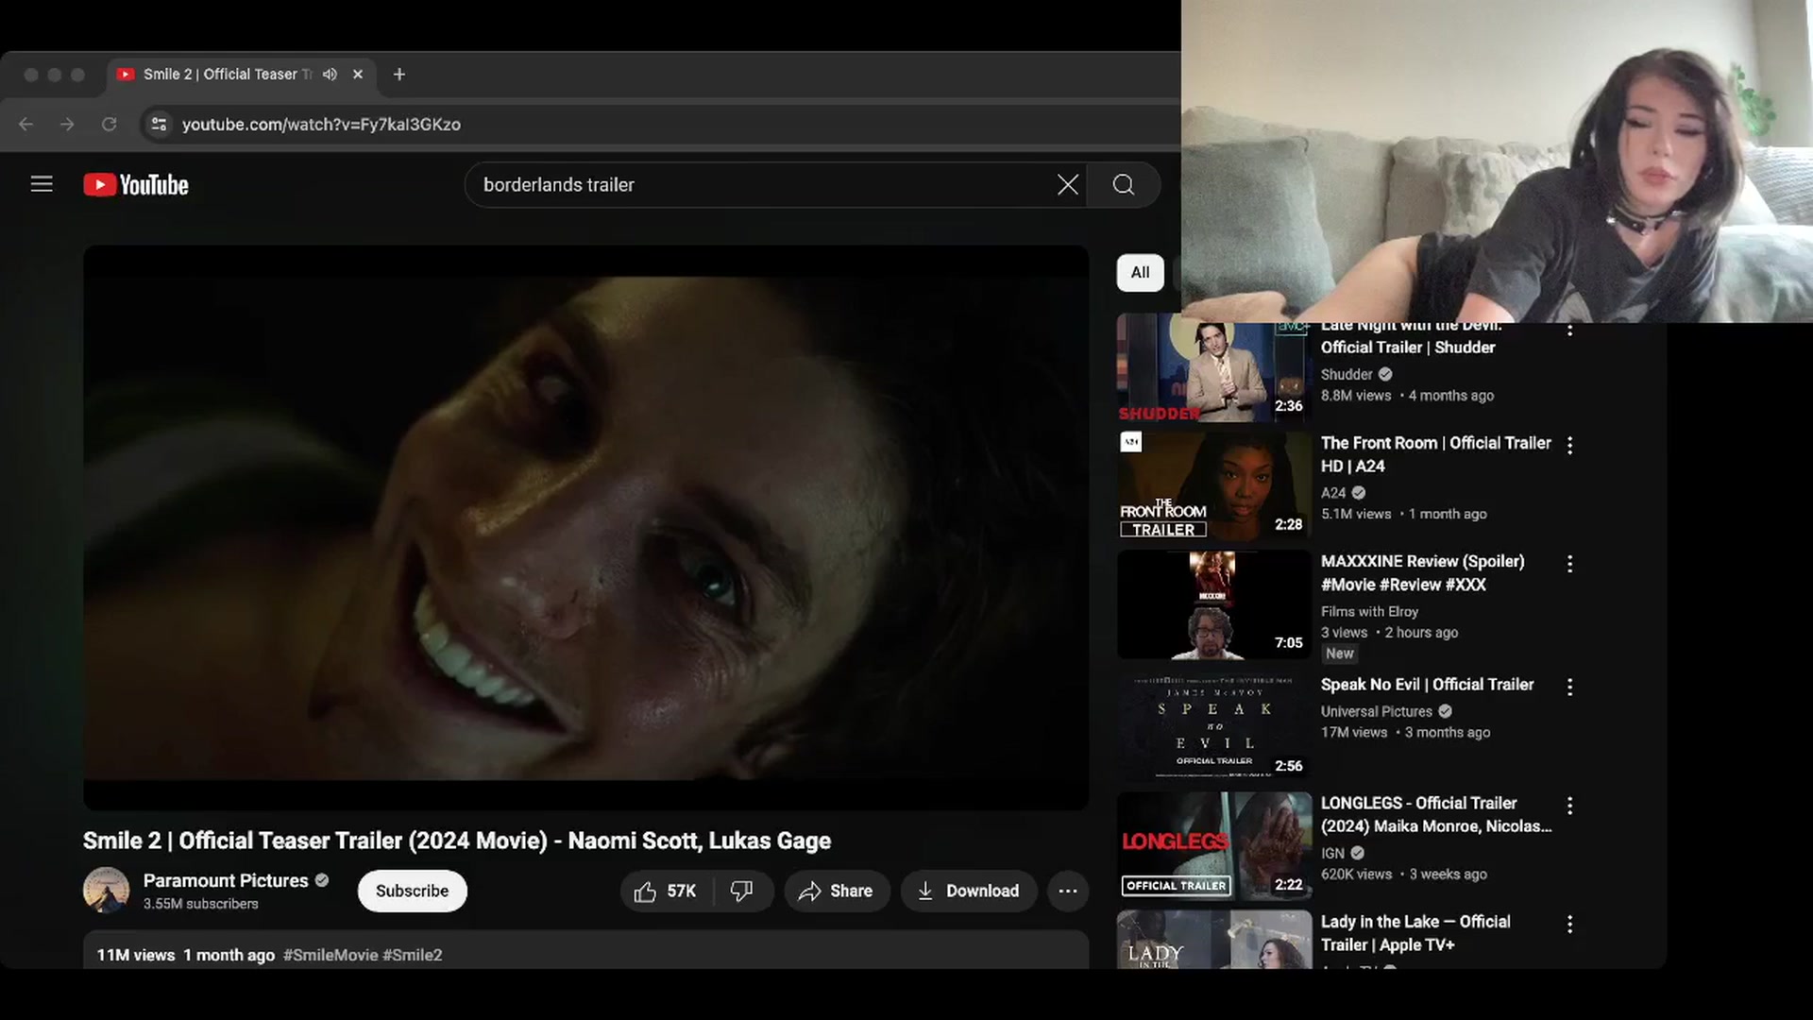Close the Smile 2 browser tab
The image size is (1813, 1020).
click(x=358, y=74)
